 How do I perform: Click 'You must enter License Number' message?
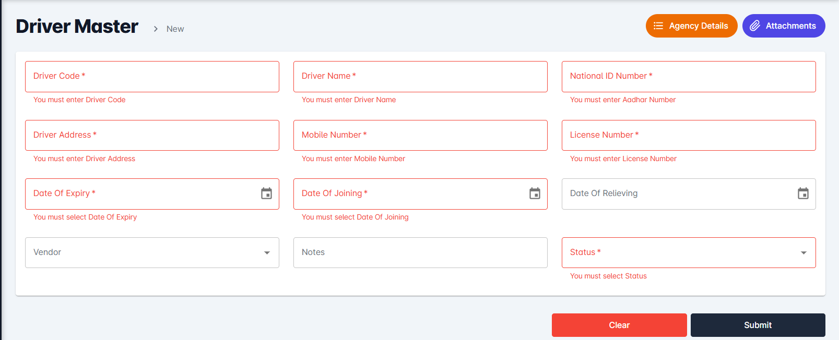point(623,159)
